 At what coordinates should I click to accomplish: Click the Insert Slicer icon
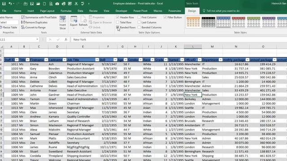point(63,22)
